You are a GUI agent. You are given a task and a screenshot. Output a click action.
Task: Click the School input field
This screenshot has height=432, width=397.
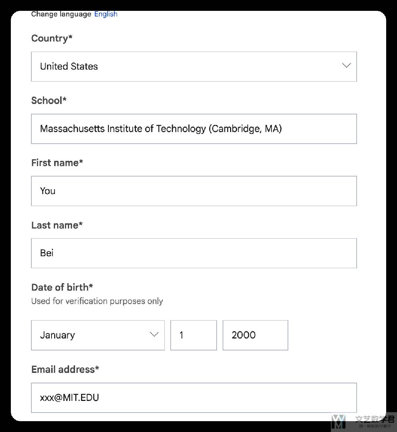[193, 129]
